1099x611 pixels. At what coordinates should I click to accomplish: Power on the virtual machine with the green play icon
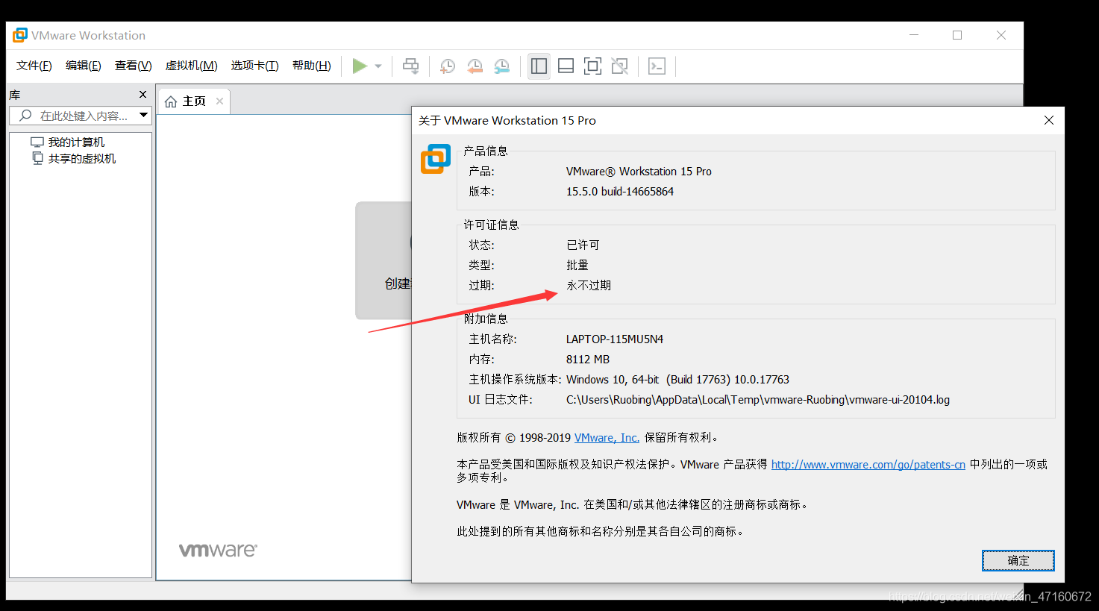pos(360,66)
